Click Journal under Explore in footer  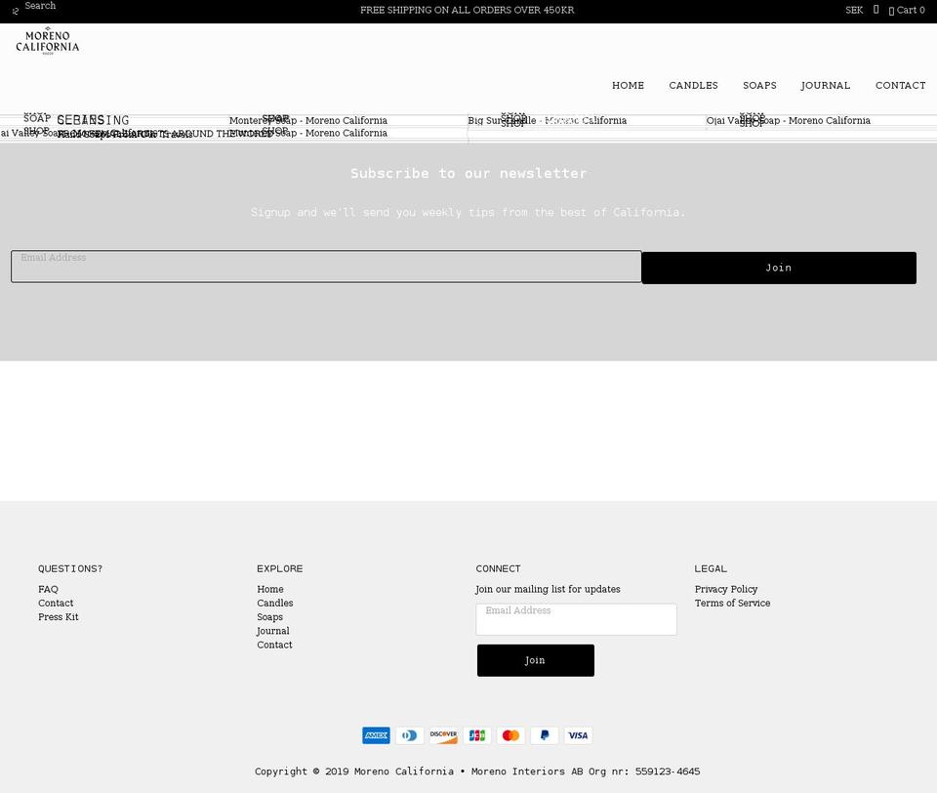coord(273,631)
